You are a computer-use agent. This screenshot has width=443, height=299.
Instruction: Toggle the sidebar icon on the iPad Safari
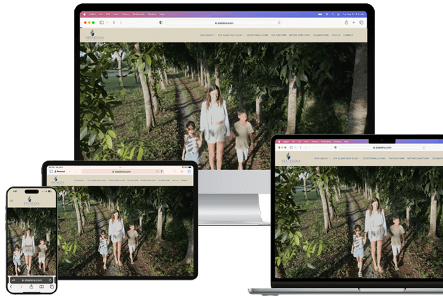[51, 172]
